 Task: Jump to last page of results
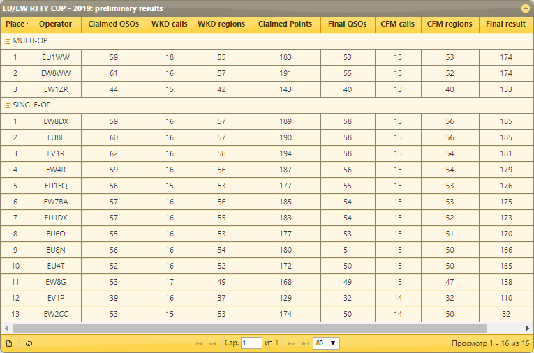click(304, 343)
